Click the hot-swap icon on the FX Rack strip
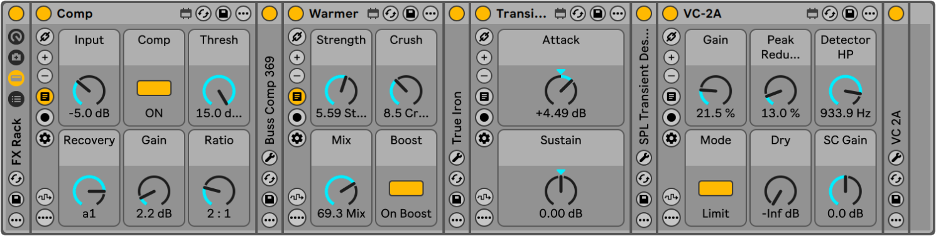 click(16, 178)
